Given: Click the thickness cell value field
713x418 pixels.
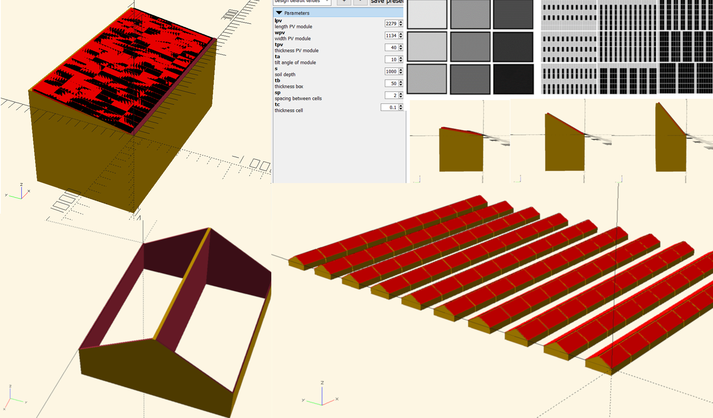Looking at the screenshot, I should click(x=389, y=108).
